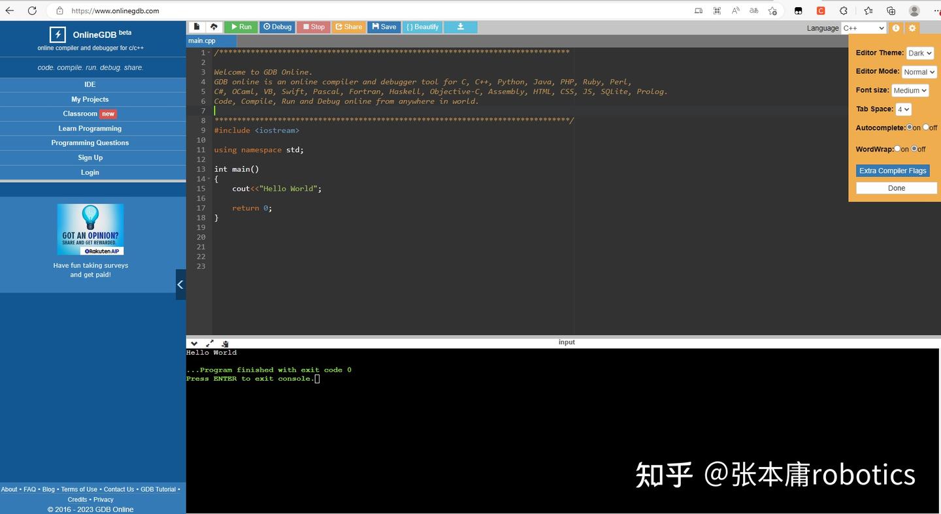Enable Autocomplete off option
941x514 pixels.
tap(925, 128)
